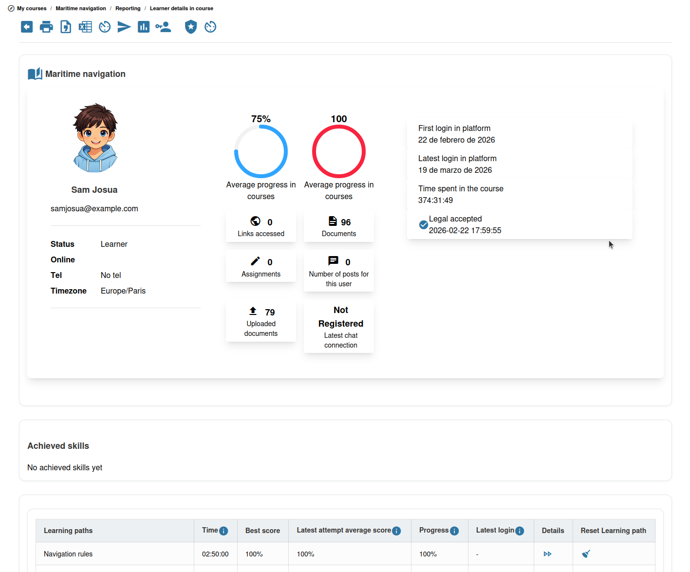Click the samjosua@example.com email address

94,209
